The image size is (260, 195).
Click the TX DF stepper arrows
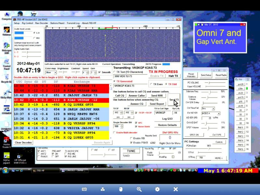tap(121, 113)
